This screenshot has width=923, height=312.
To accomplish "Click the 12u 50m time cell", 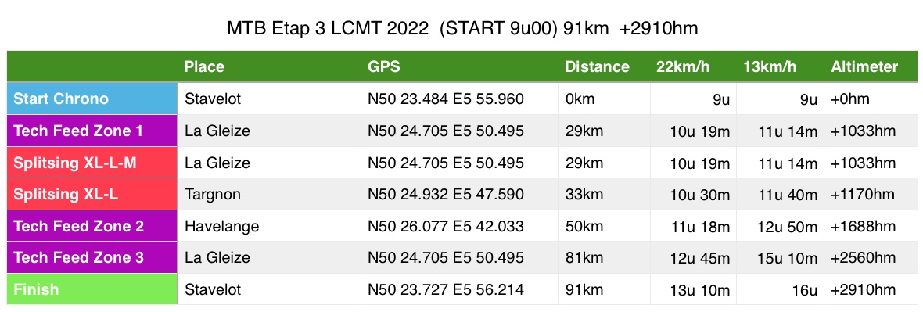I will click(781, 226).
